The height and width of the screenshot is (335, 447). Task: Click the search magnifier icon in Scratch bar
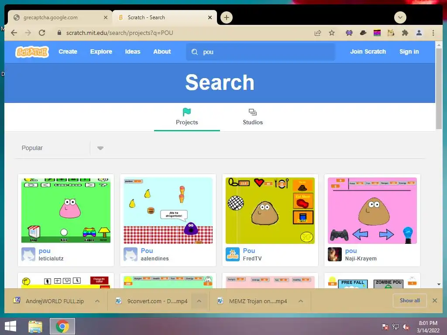pos(195,52)
